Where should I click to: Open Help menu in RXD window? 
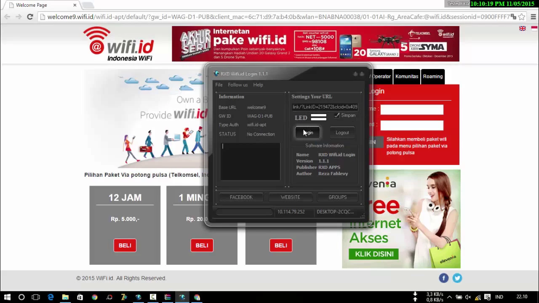click(x=258, y=85)
